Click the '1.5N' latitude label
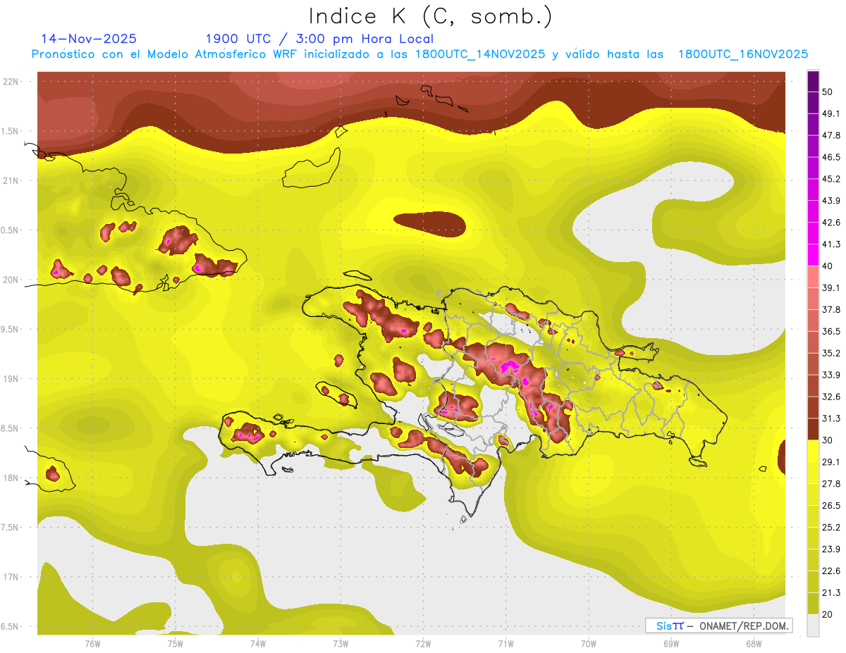This screenshot has height=653, width=846. pos(11,131)
